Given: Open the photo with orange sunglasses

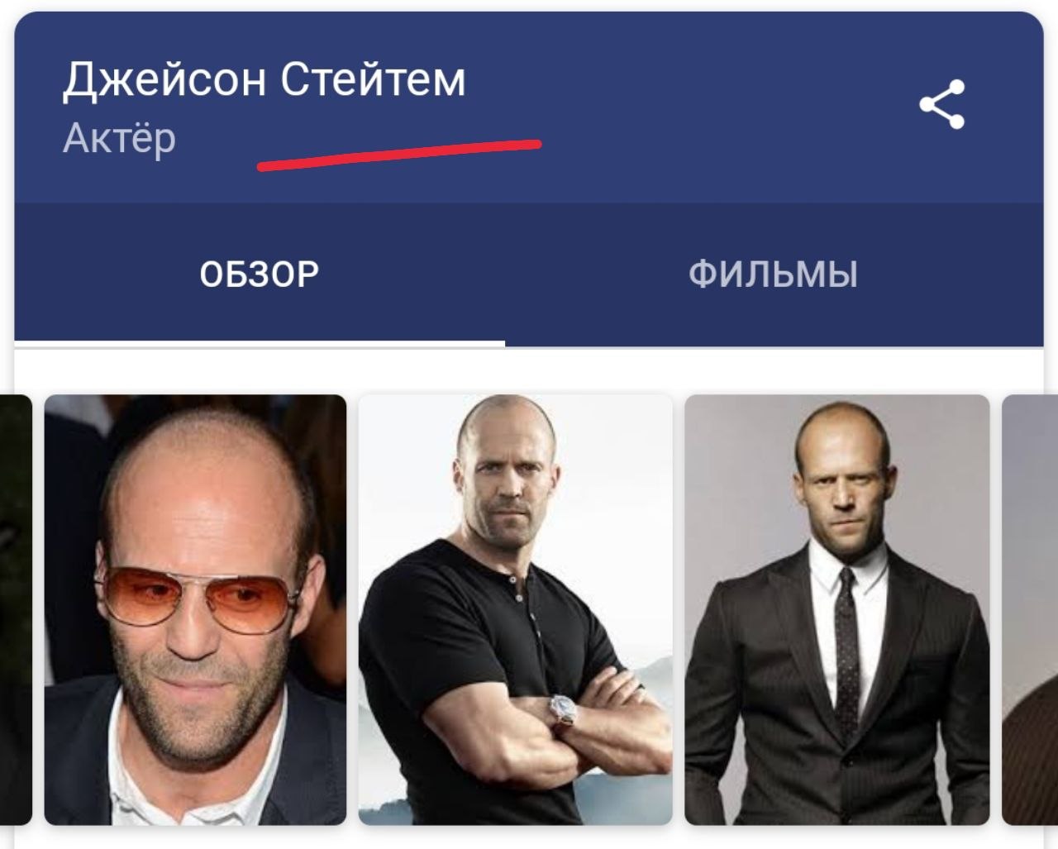Looking at the screenshot, I should 195,610.
